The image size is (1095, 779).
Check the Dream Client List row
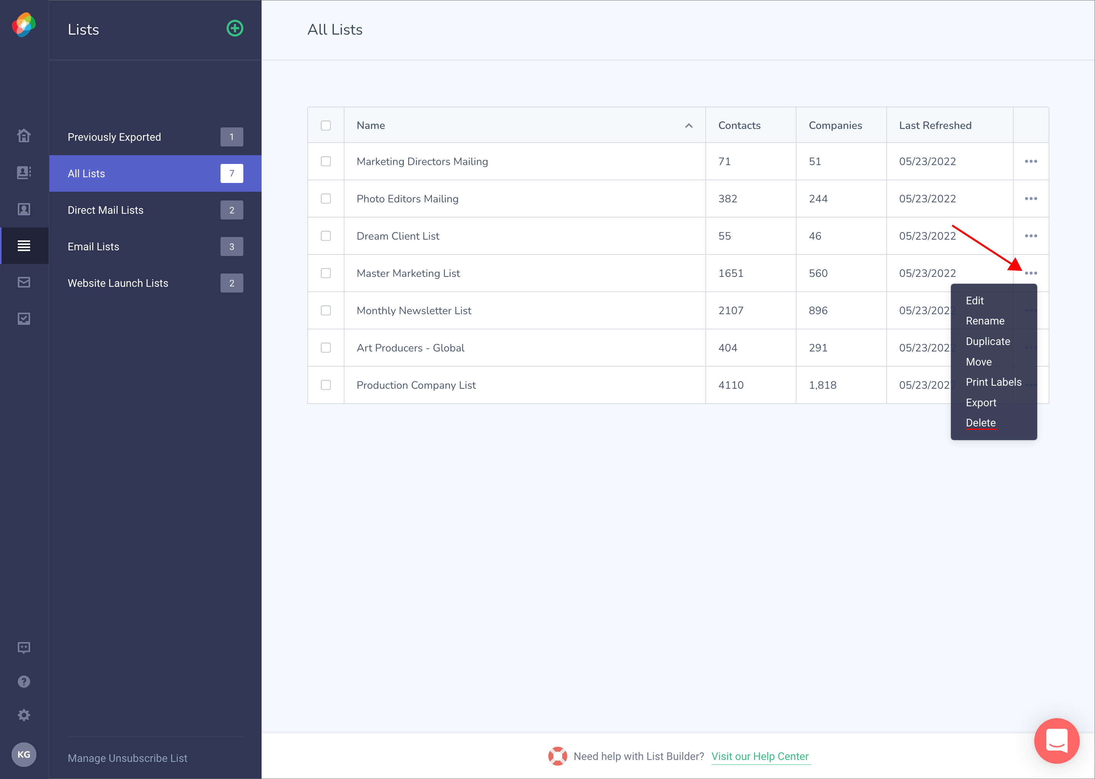(x=326, y=236)
